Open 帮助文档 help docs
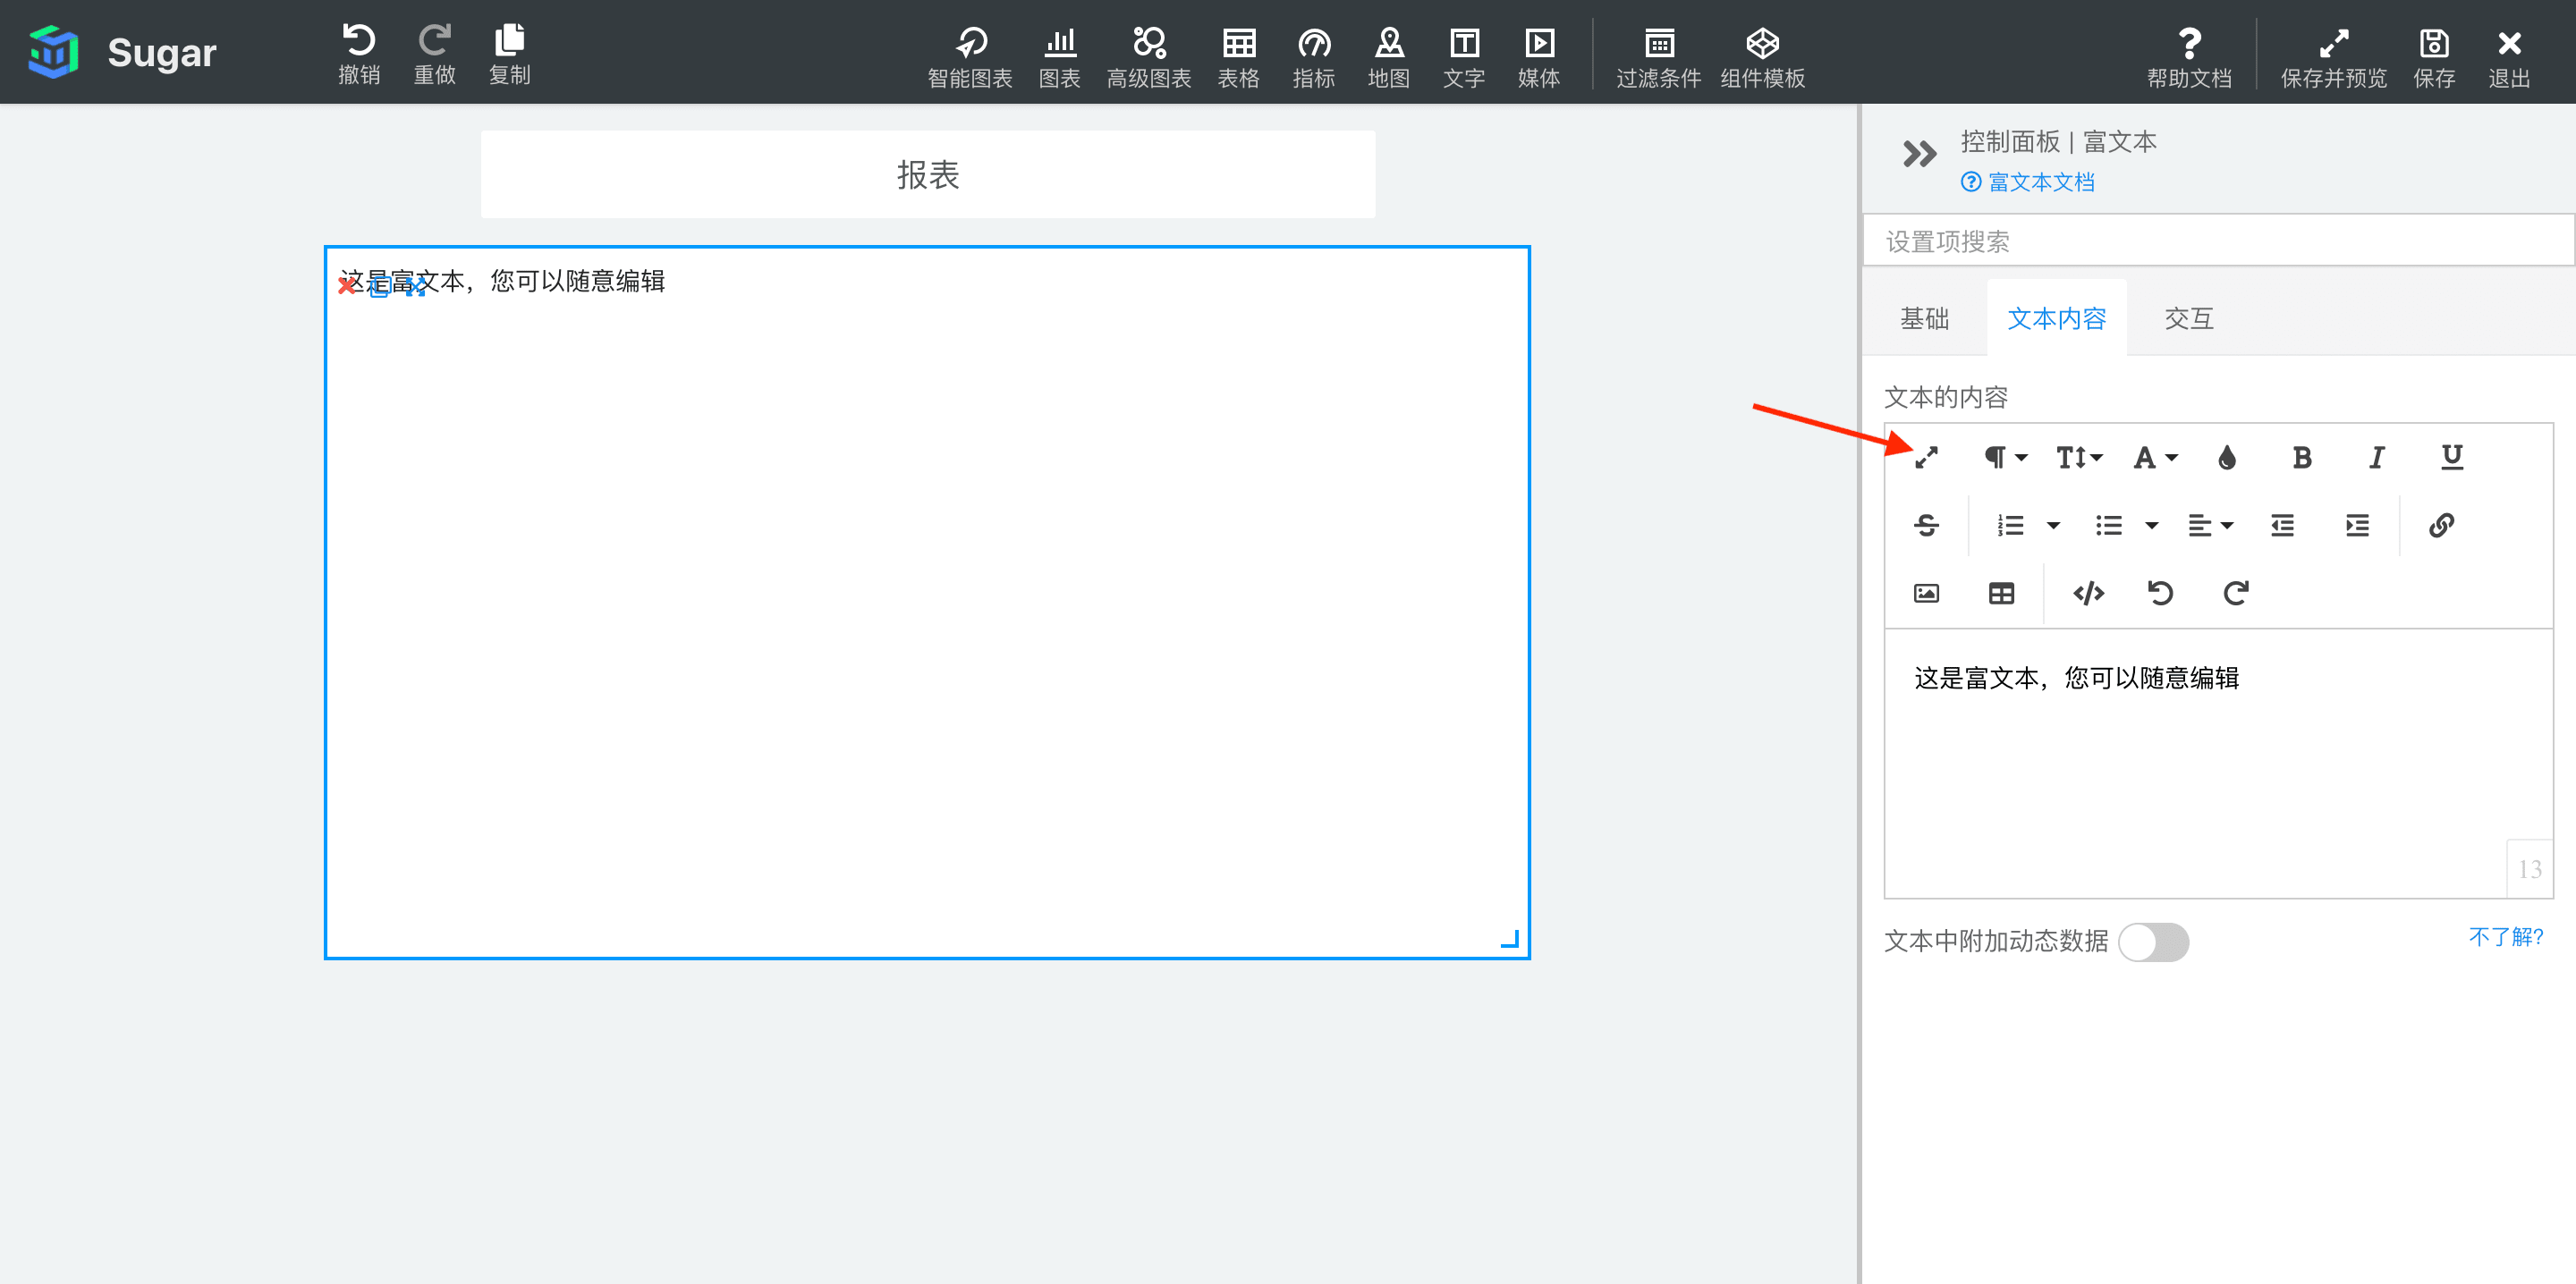This screenshot has width=2576, height=1284. pyautogui.click(x=2189, y=57)
